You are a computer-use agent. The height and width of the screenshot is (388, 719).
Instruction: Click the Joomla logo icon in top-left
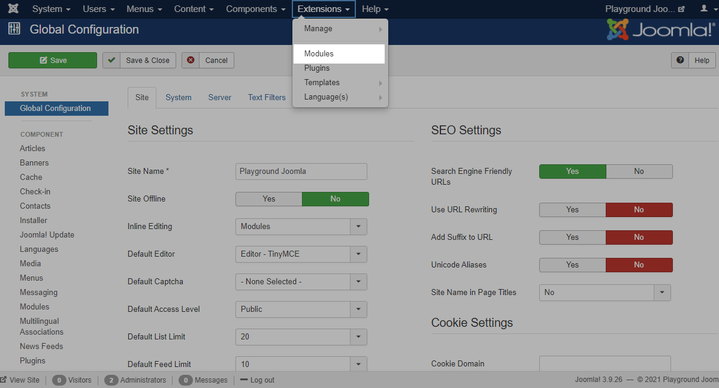[x=13, y=9]
